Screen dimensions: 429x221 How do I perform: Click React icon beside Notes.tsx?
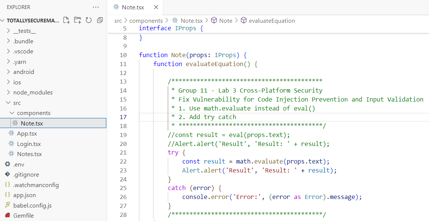pyautogui.click(x=11, y=153)
